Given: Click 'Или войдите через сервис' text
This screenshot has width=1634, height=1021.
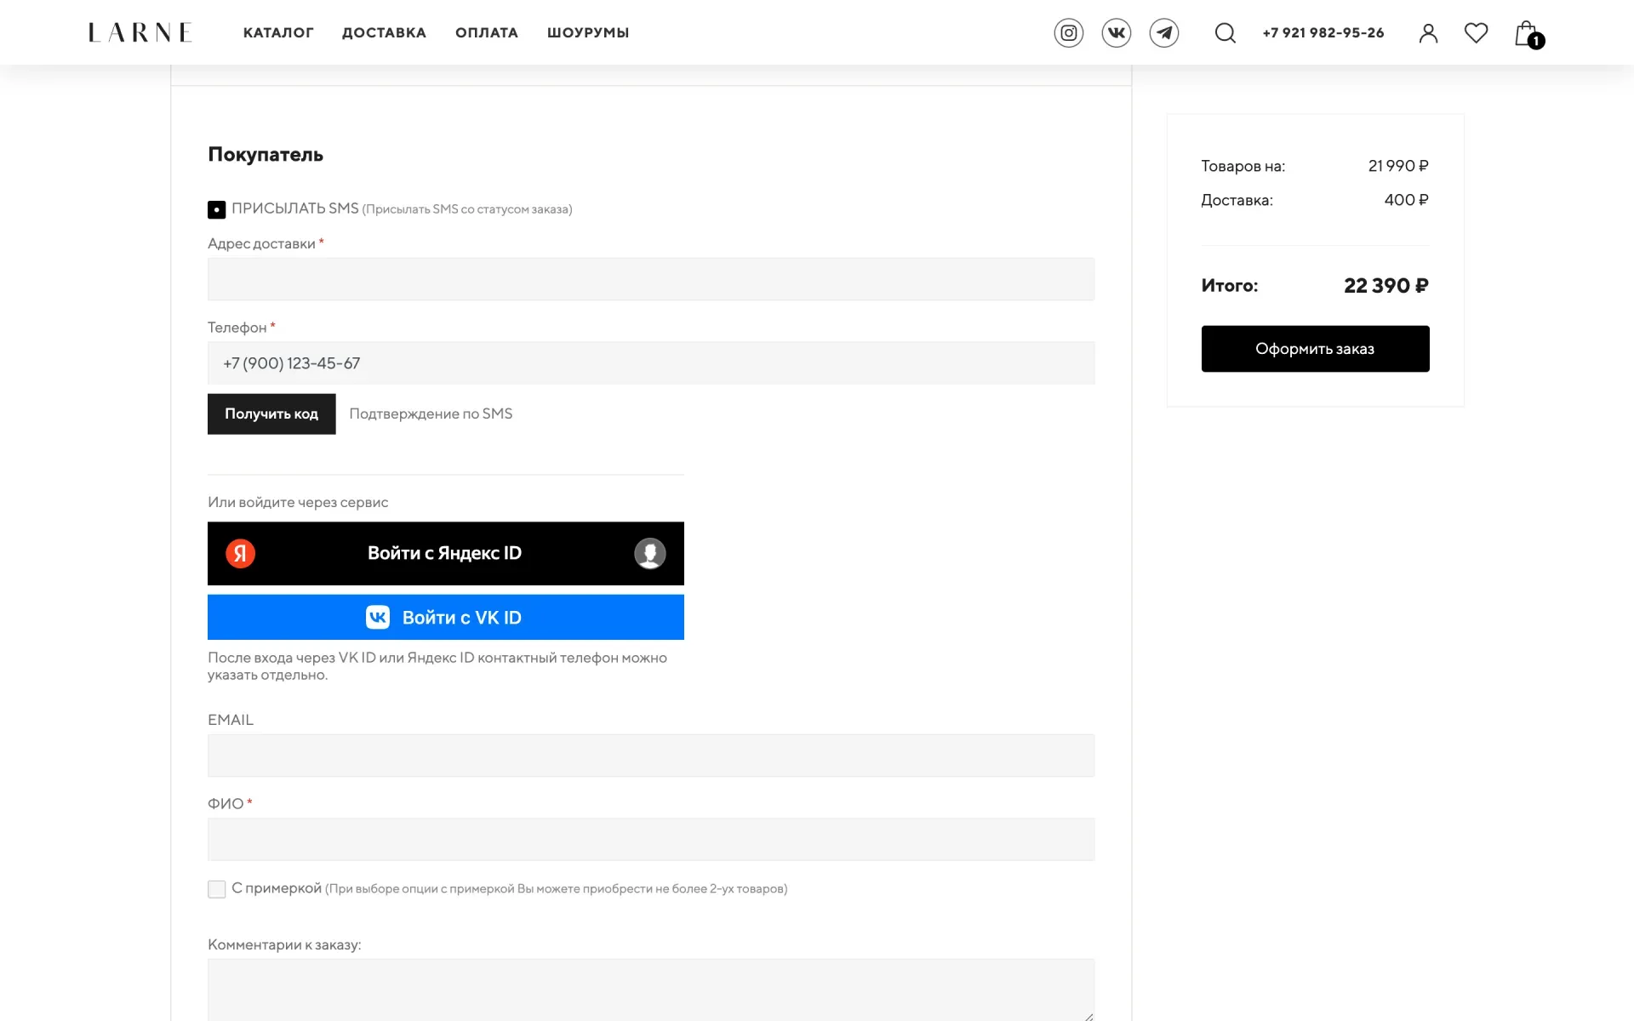Looking at the screenshot, I should (298, 502).
